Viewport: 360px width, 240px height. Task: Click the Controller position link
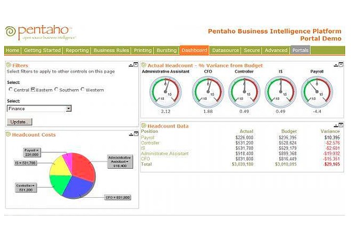click(x=150, y=143)
